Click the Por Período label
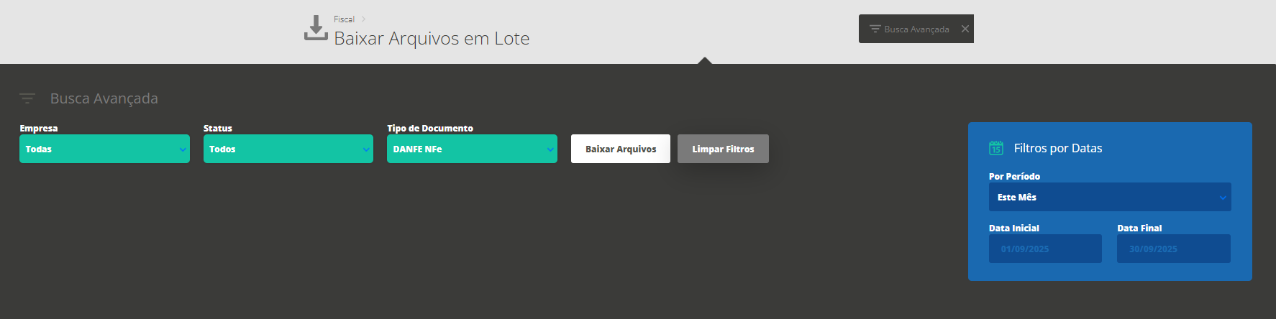Image resolution: width=1276 pixels, height=319 pixels. click(x=1014, y=176)
